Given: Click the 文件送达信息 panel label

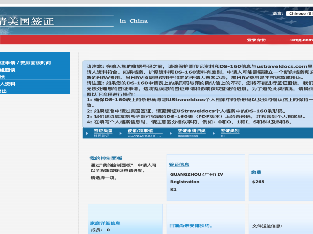Looking at the screenshot, I should pos(267,226).
